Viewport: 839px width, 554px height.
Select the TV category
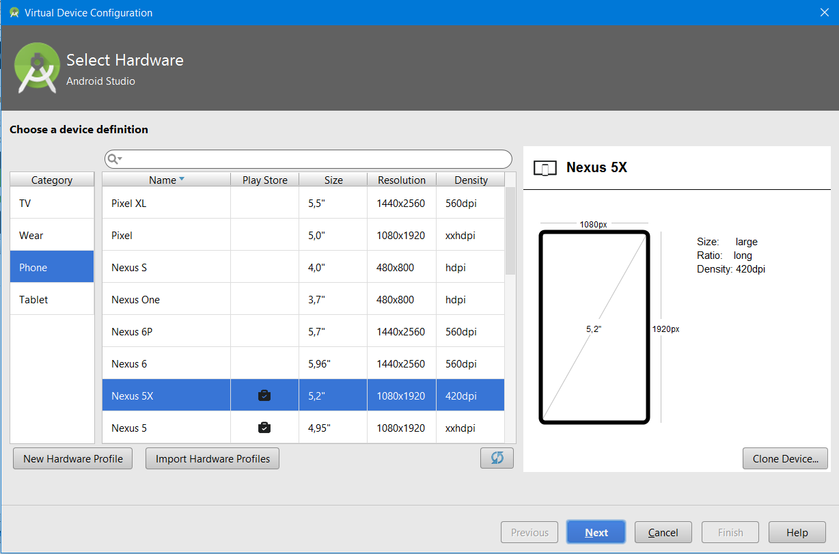52,203
